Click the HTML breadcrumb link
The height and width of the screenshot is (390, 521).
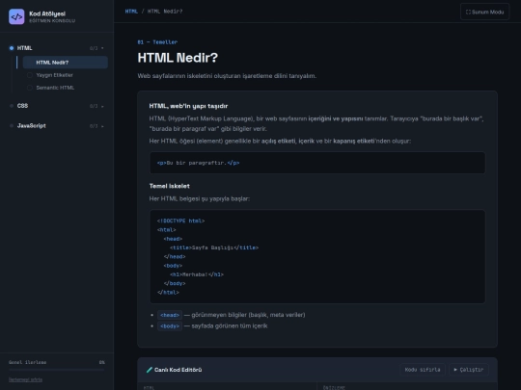[x=131, y=12]
